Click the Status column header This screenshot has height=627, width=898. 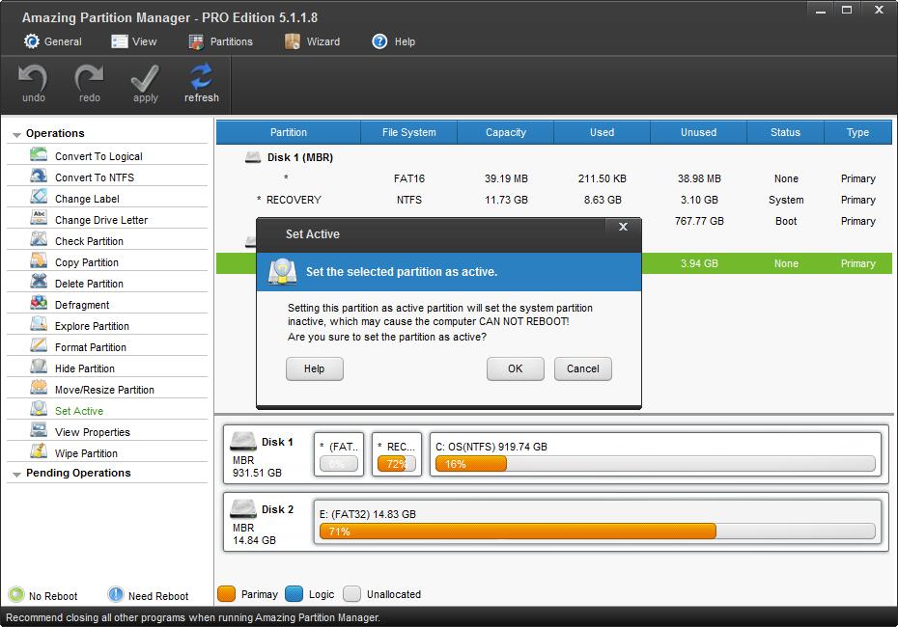click(x=785, y=132)
